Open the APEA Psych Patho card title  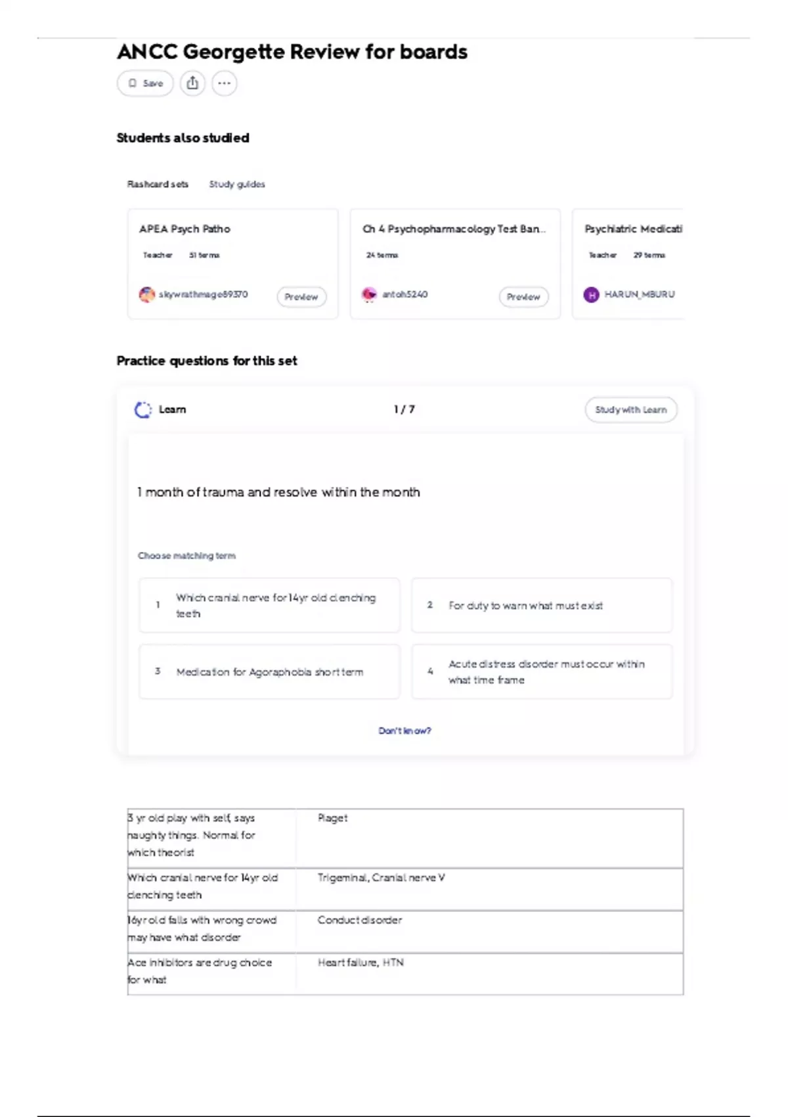coord(185,229)
